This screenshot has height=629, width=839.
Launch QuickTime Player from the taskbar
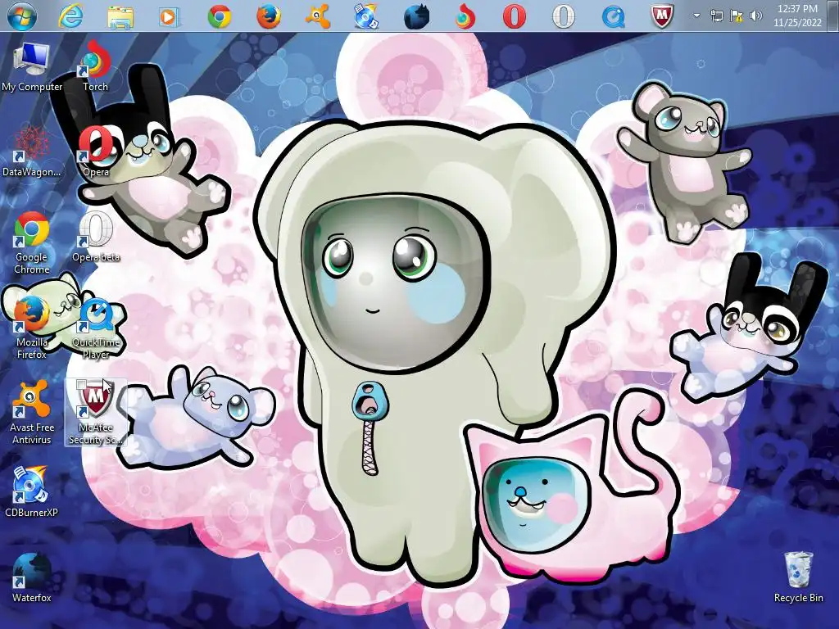click(x=613, y=16)
